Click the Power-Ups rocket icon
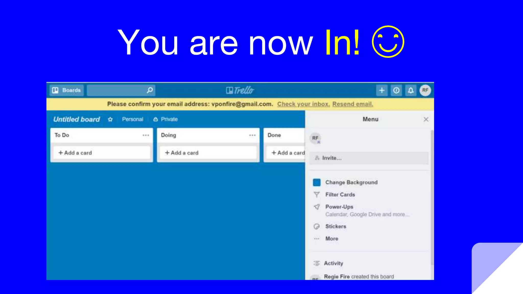523x294 pixels. point(317,207)
